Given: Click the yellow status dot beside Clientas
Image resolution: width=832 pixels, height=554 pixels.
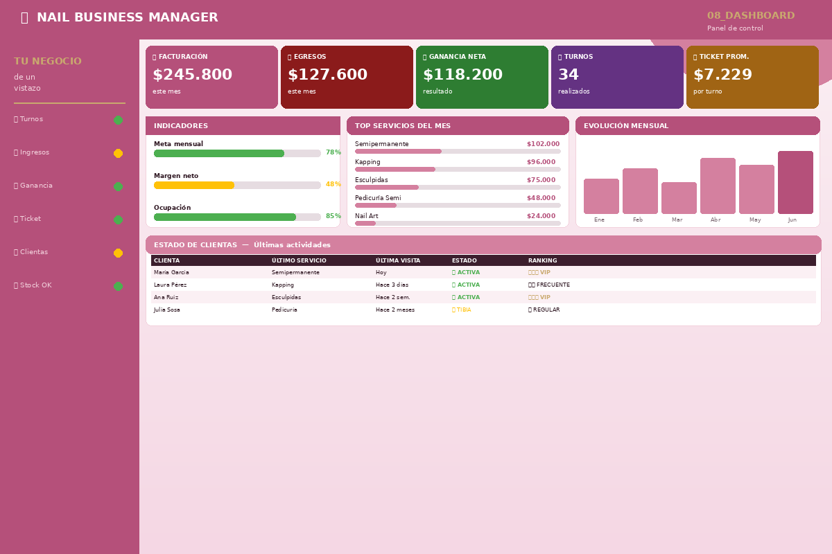Looking at the screenshot, I should [x=118, y=253].
